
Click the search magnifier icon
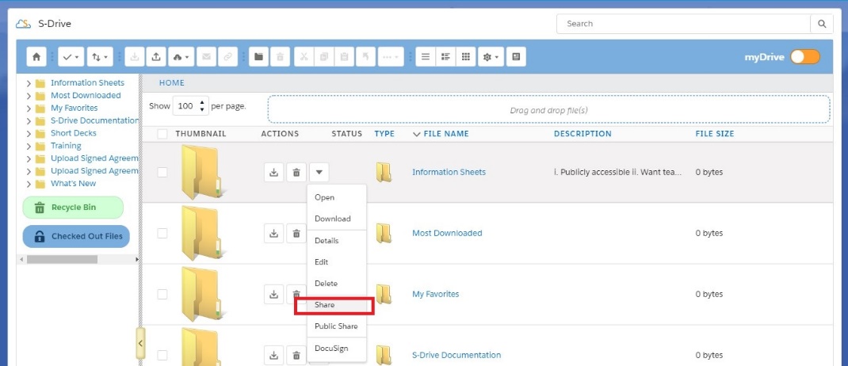822,24
